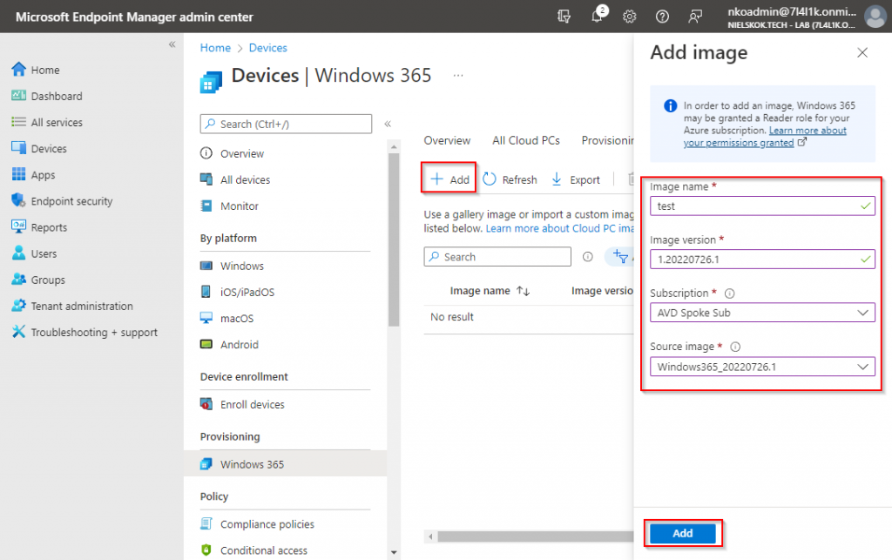Click the Image name text field
Image resolution: width=892 pixels, height=560 pixels.
coord(762,206)
